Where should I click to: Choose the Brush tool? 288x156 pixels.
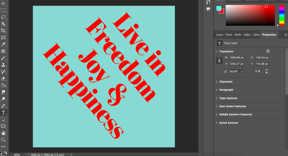pyautogui.click(x=3, y=58)
